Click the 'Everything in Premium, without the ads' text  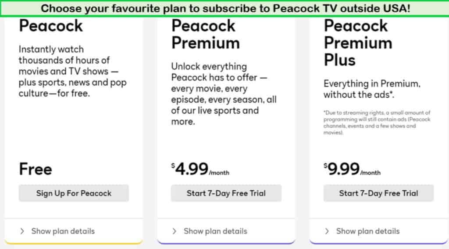pos(372,89)
